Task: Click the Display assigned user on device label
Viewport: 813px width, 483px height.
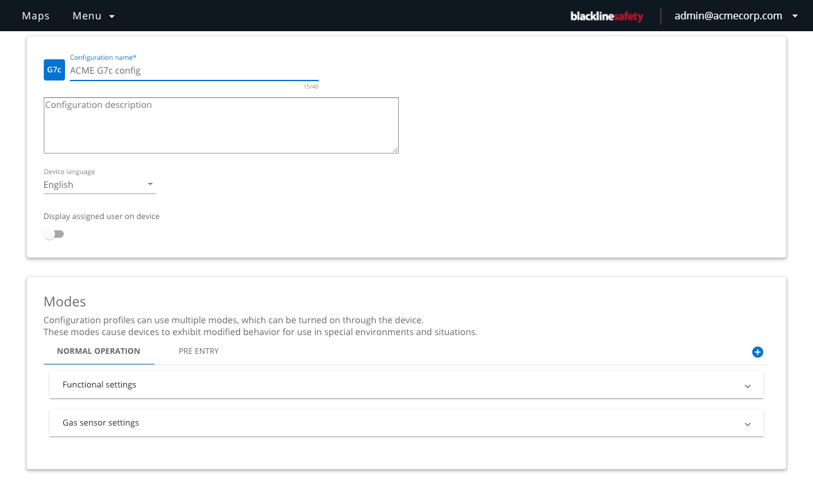Action: click(102, 217)
